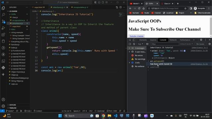Image resolution: width=212 pixels, height=119 pixels.
Task: Click the VS Code command center search box
Action: 68,2
